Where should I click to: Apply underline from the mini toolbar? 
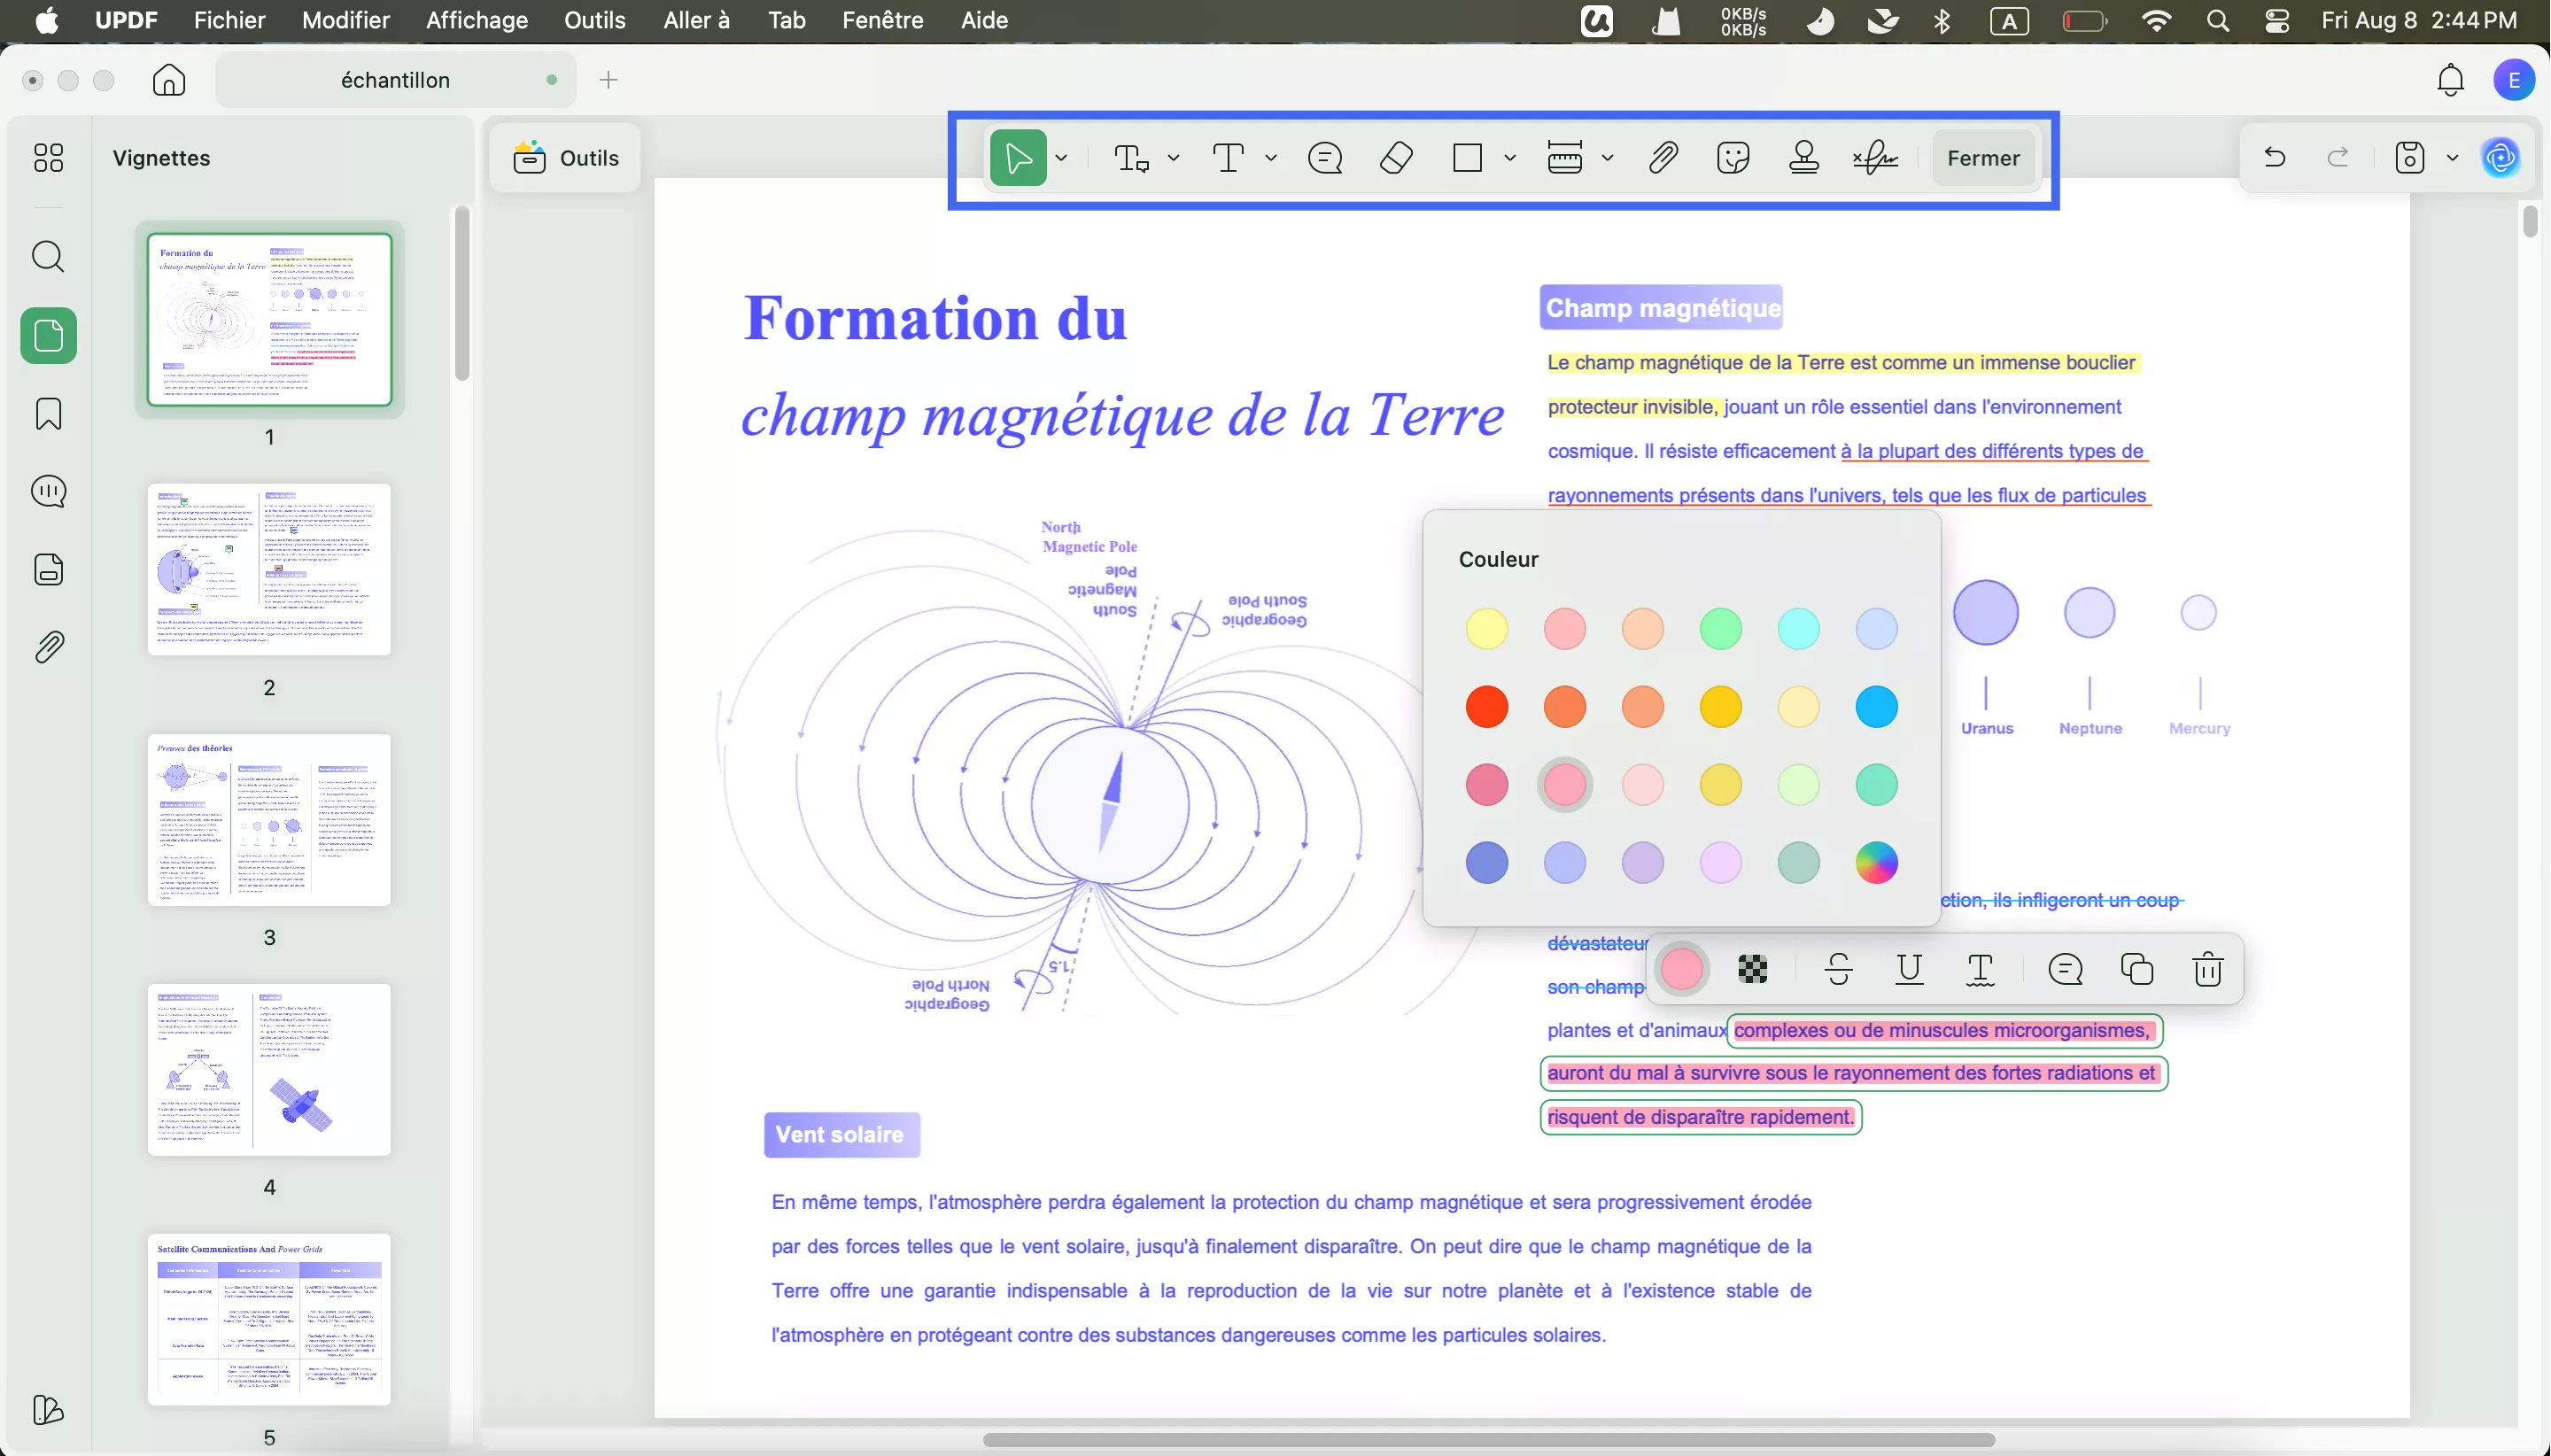coord(1909,970)
